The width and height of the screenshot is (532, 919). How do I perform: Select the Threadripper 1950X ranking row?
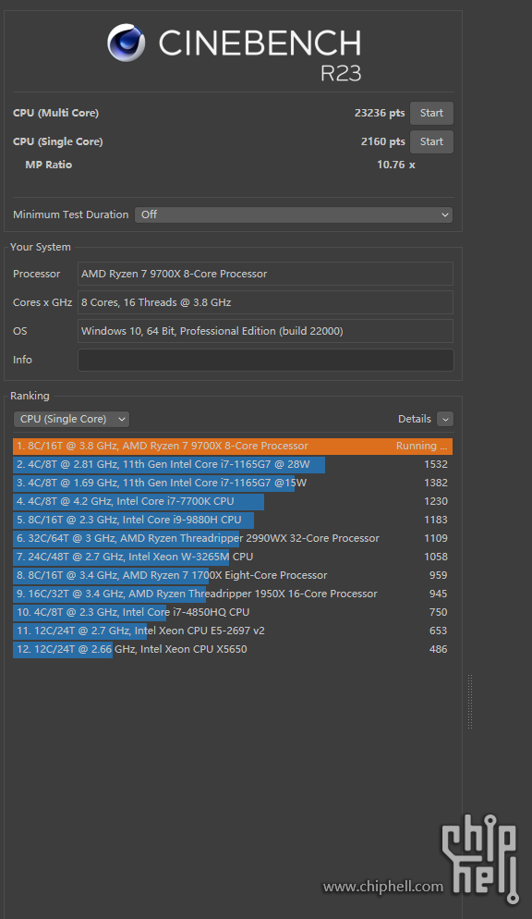[x=233, y=594]
